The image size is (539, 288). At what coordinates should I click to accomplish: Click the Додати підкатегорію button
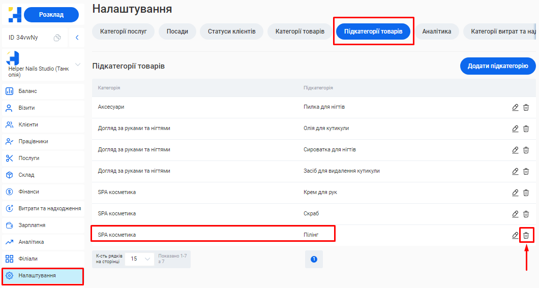(497, 66)
